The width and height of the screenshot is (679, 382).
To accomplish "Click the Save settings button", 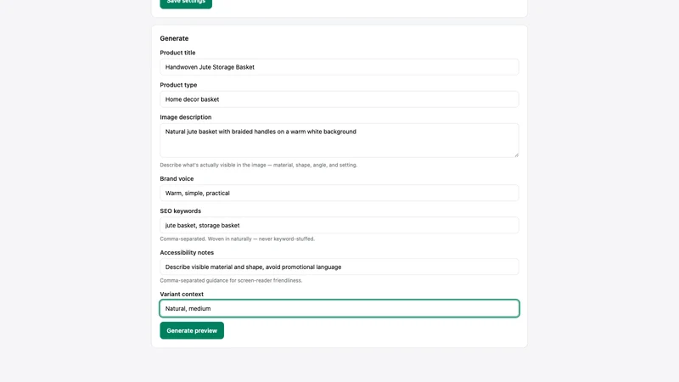I will point(186,3).
